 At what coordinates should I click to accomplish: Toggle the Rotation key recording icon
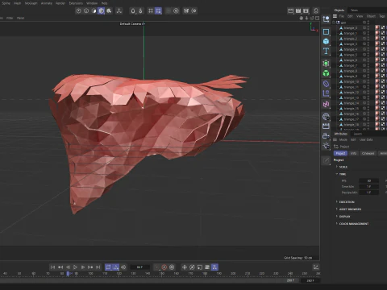point(192,267)
